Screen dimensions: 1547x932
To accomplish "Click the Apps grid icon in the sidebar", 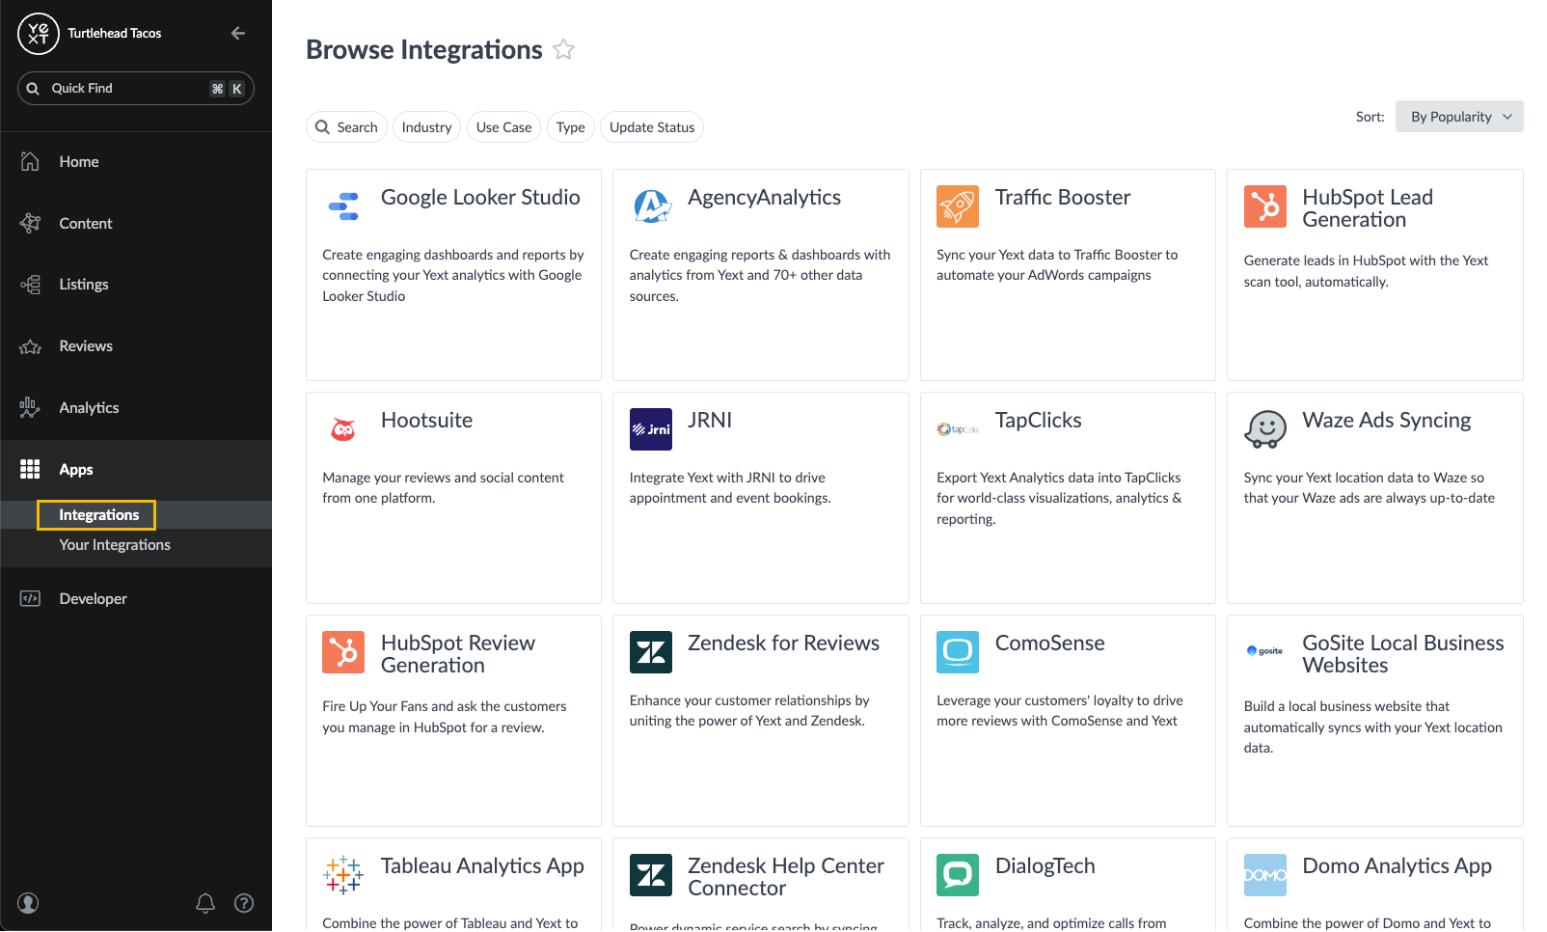I will point(30,469).
